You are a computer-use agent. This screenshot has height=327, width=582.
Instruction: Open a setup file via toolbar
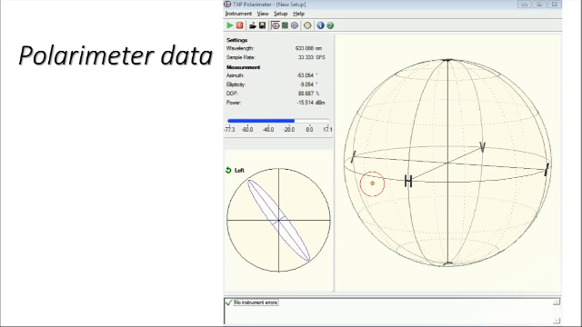(x=253, y=25)
